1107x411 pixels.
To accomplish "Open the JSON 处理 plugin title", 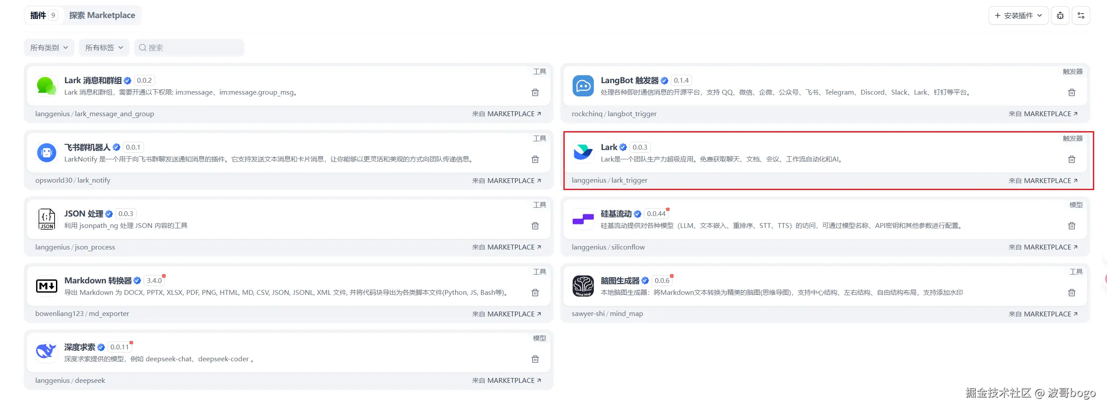I will pyautogui.click(x=84, y=214).
